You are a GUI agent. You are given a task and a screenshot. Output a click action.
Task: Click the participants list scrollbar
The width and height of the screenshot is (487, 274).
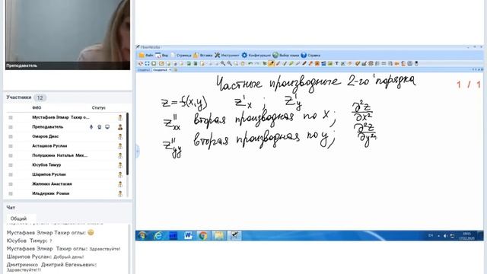(x=127, y=145)
